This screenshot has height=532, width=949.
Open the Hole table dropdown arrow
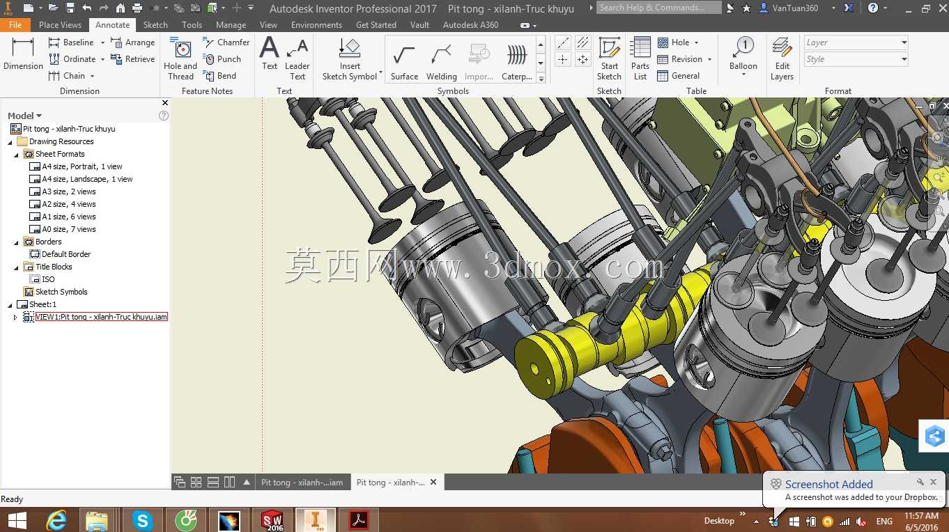pyautogui.click(x=696, y=42)
